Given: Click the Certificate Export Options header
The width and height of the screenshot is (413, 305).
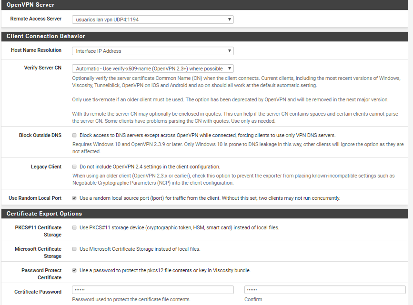Looking at the screenshot, I should (x=204, y=214).
